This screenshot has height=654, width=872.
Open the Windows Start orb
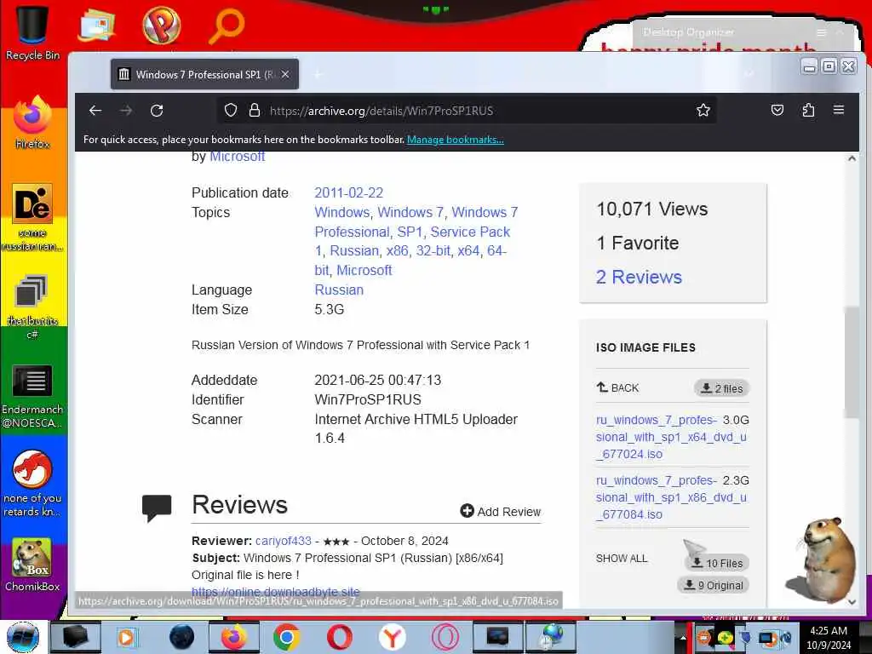tap(22, 637)
